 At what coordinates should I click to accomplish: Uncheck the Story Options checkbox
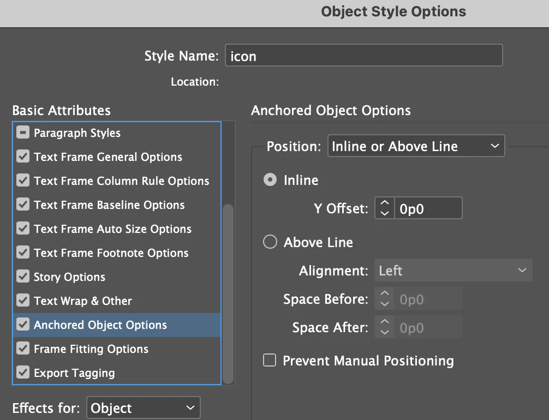coord(23,277)
